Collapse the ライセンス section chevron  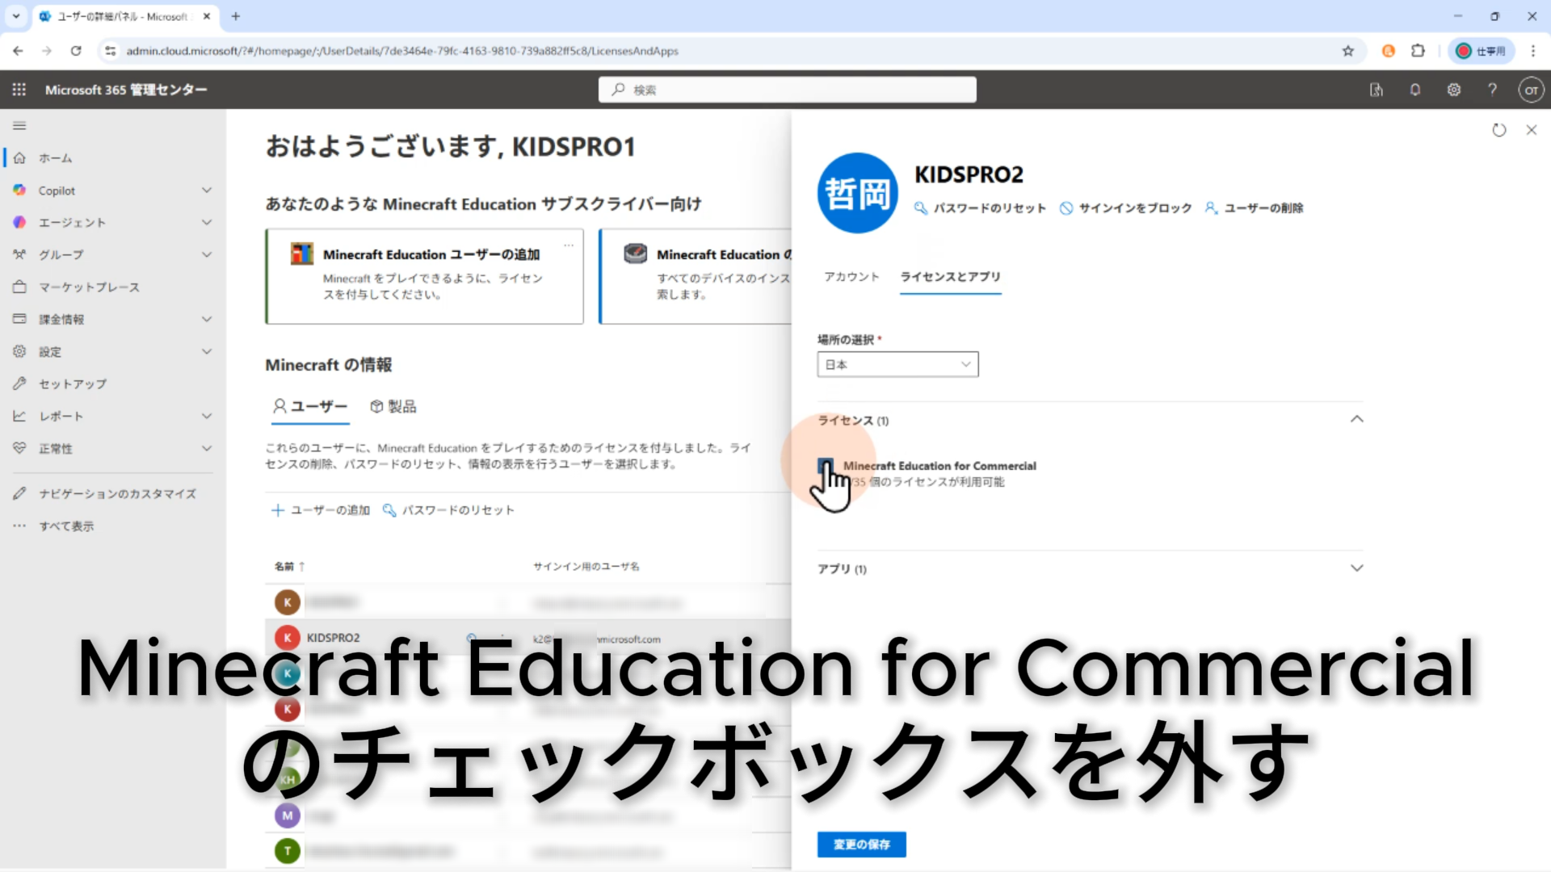(x=1356, y=419)
